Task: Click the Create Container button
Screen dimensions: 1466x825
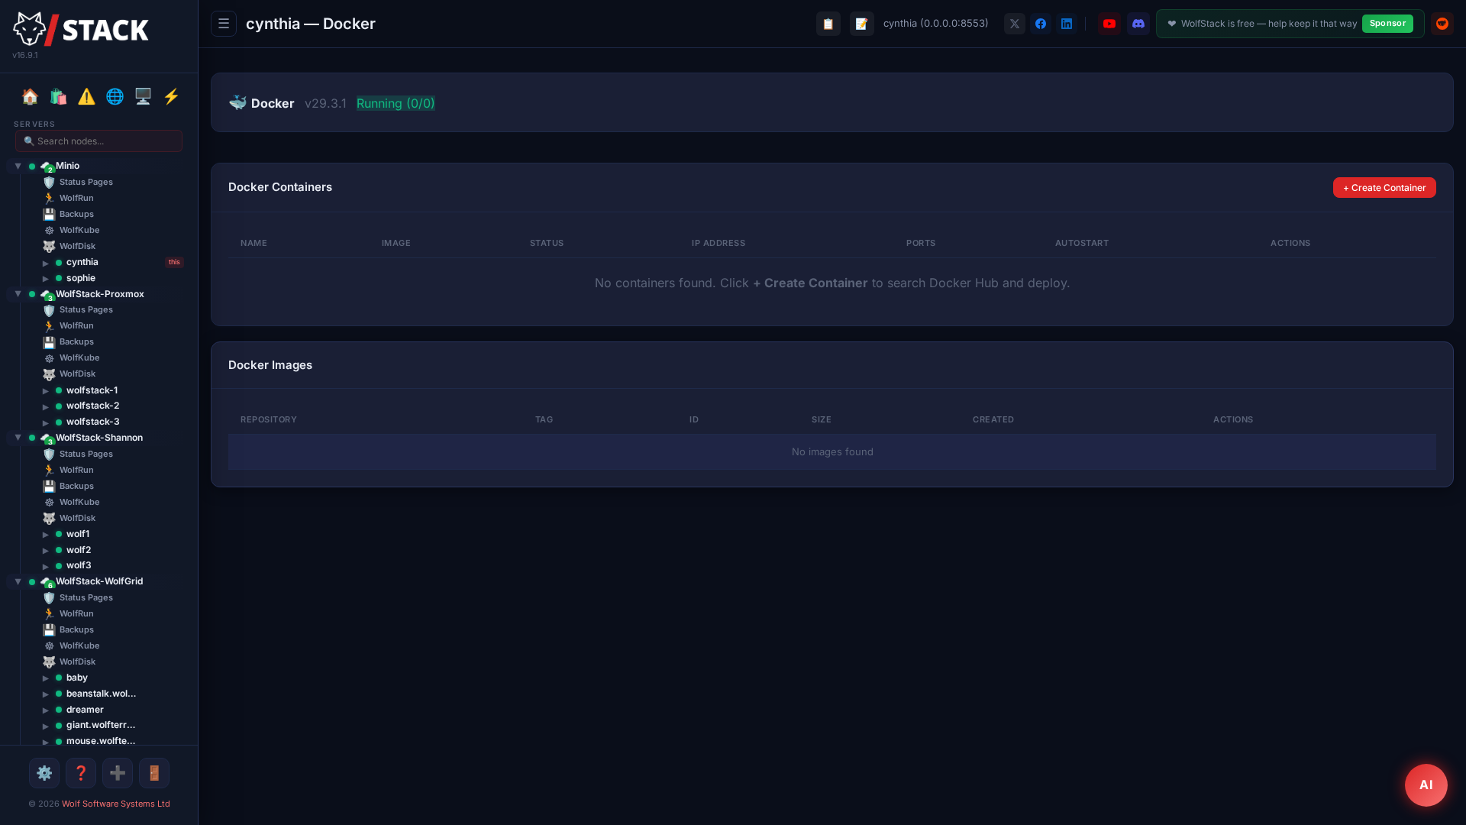Action: (1384, 188)
